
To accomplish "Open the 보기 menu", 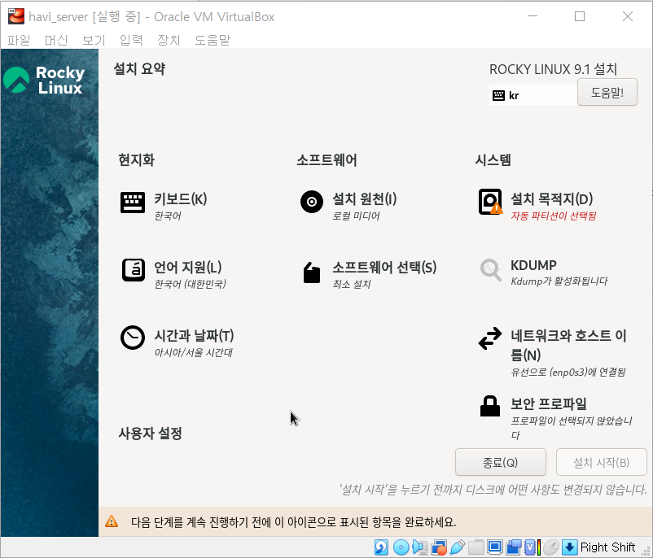I will click(94, 40).
